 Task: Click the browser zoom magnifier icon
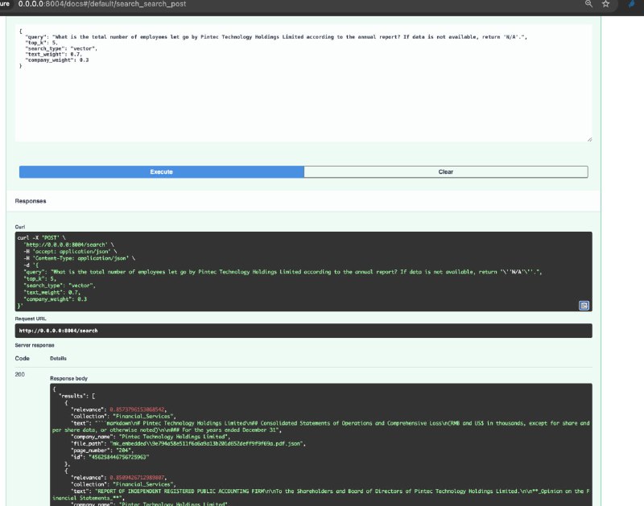tap(588, 4)
